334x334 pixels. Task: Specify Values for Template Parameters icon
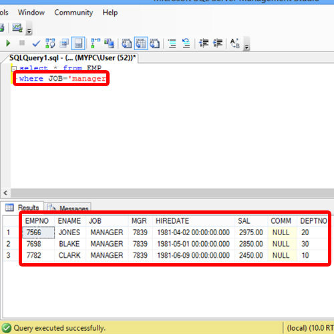click(235, 43)
